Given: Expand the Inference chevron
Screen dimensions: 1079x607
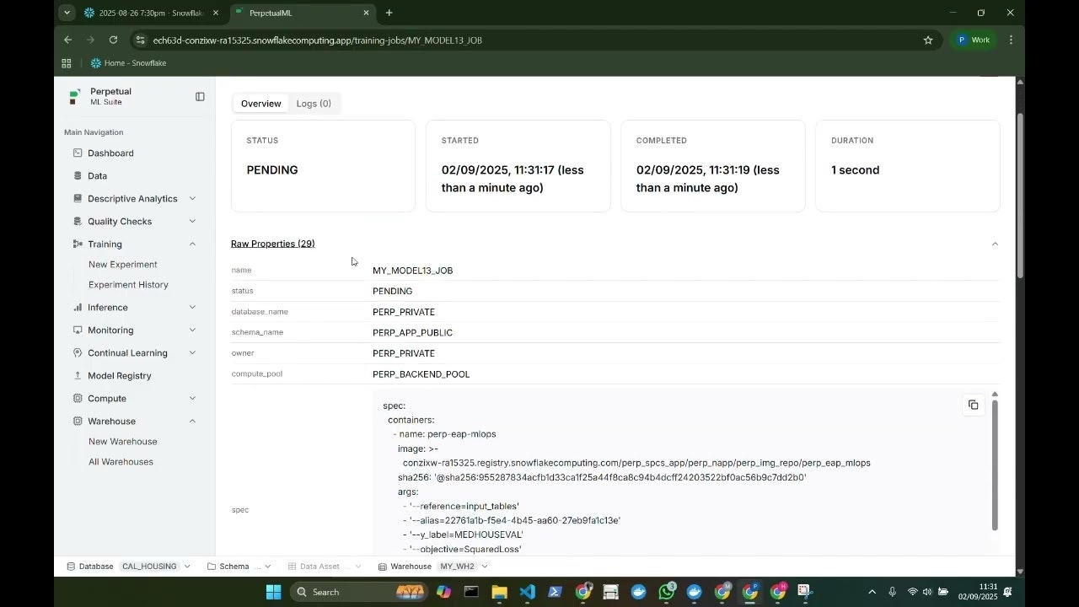Looking at the screenshot, I should coord(192,308).
